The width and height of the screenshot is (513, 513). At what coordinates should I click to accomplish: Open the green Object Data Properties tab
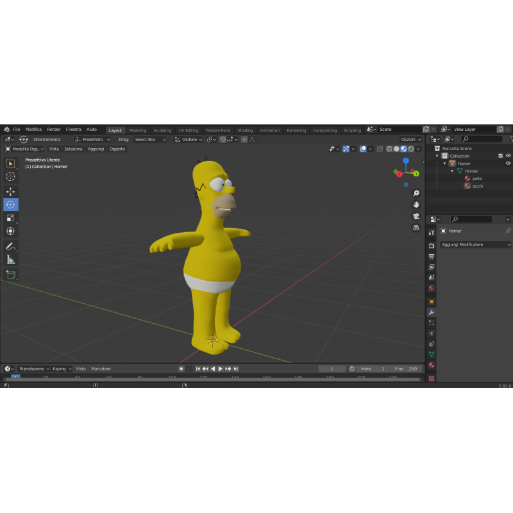[x=432, y=353]
